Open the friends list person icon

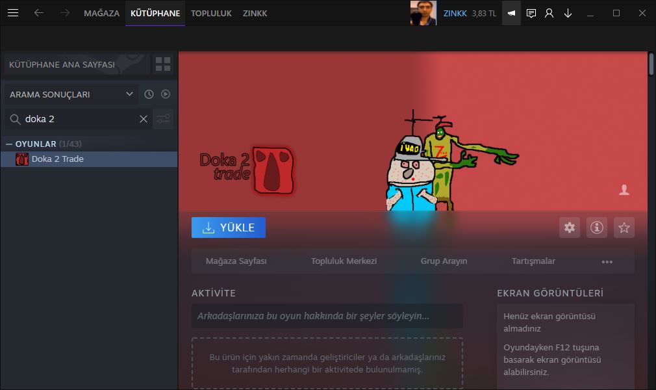tap(549, 14)
